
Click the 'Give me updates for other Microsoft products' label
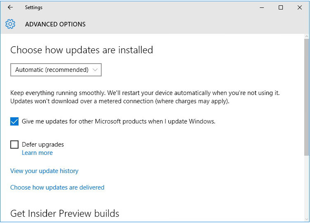click(x=118, y=121)
